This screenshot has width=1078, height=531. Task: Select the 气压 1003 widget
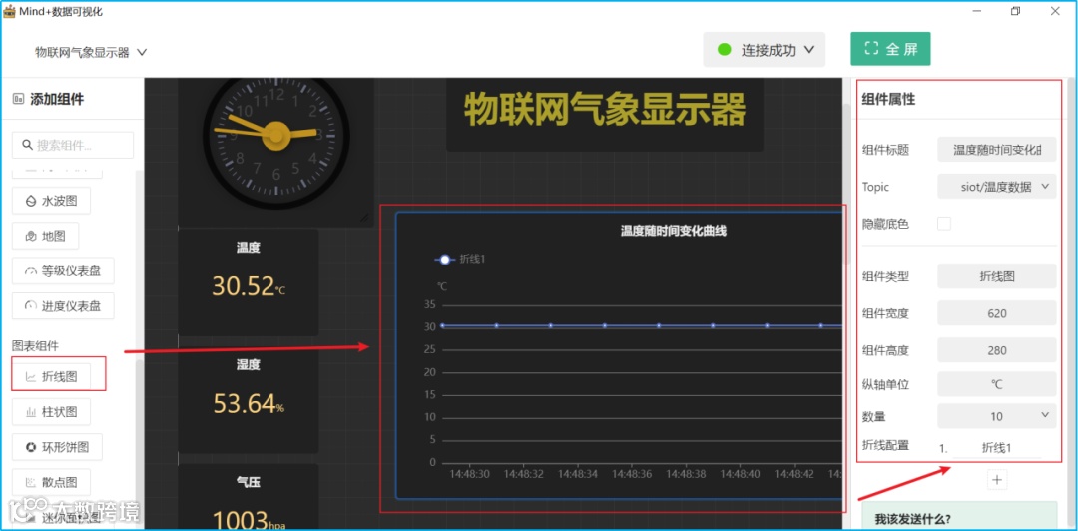tap(249, 497)
